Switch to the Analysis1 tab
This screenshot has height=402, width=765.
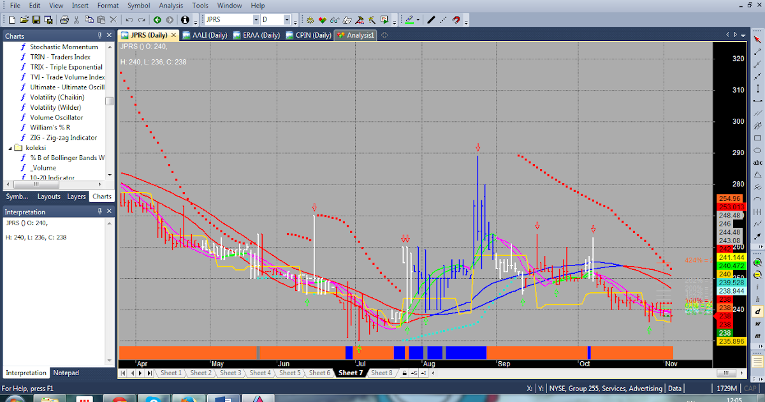pyautogui.click(x=357, y=35)
